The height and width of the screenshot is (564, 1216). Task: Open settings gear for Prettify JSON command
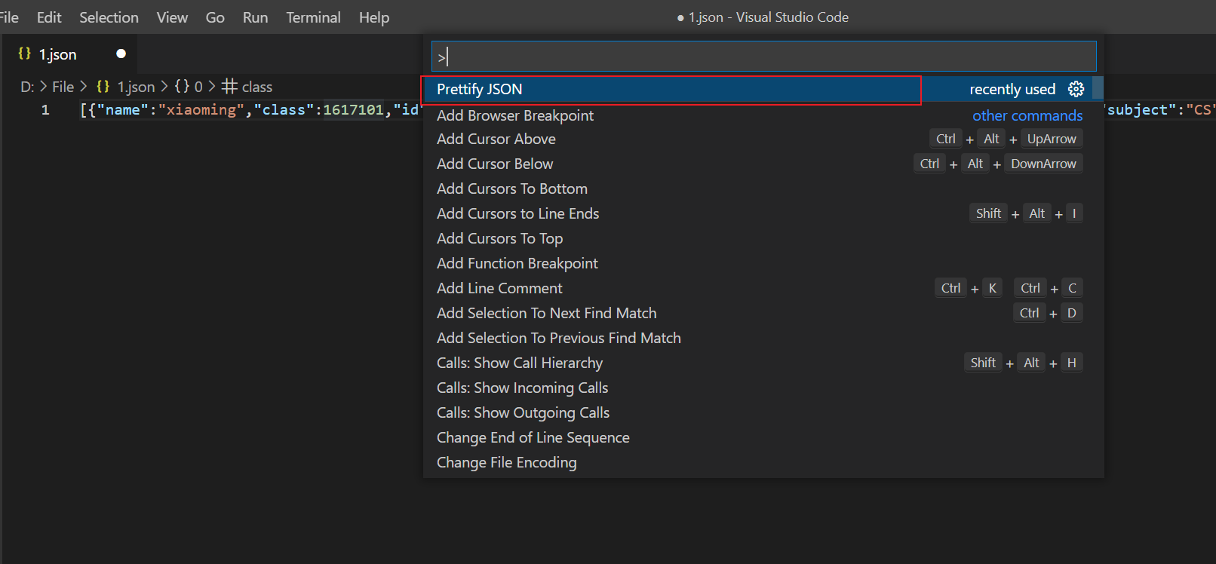1076,89
